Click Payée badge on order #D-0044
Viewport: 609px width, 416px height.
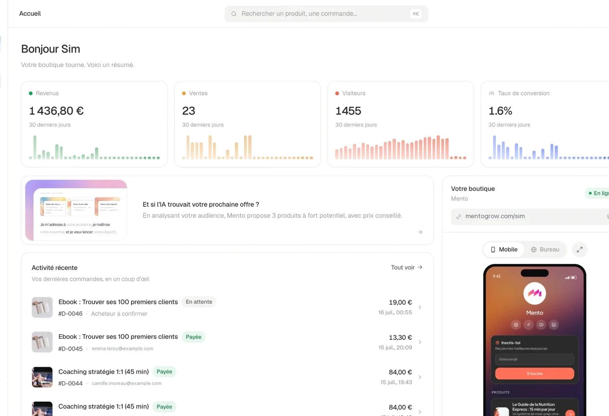164,372
